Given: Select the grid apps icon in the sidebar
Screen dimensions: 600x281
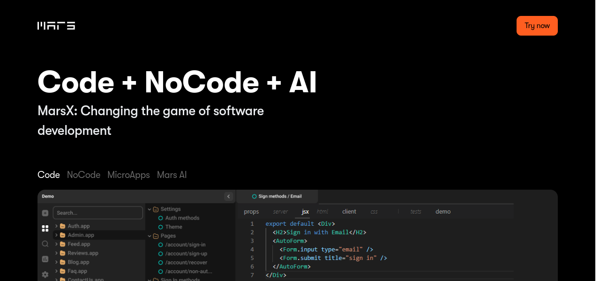Looking at the screenshot, I should pos(45,229).
